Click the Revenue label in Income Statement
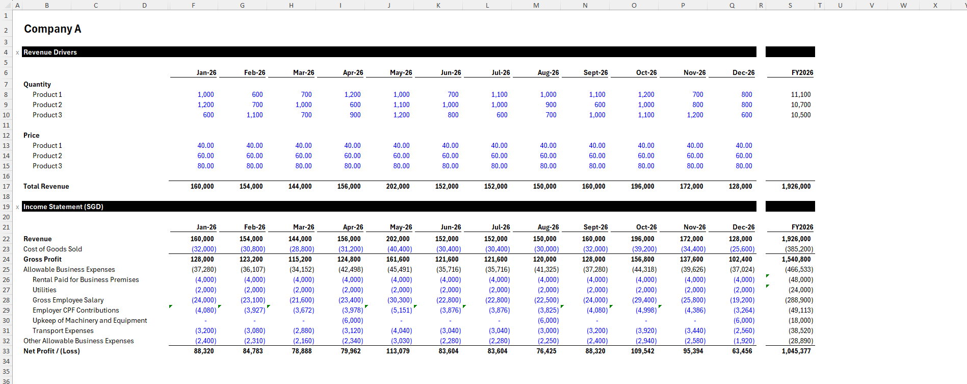 (x=38, y=239)
